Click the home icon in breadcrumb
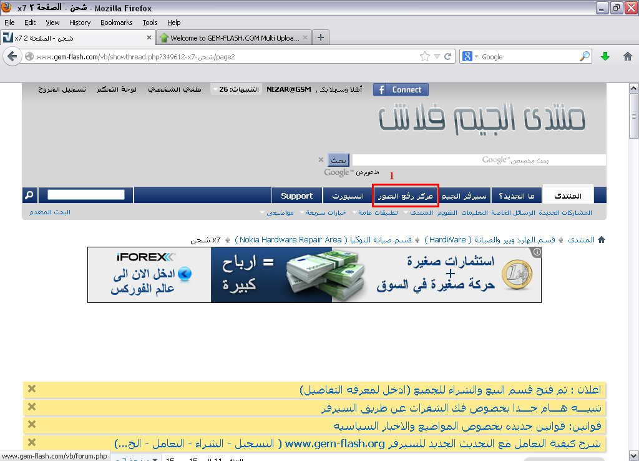639x461 pixels. (x=602, y=240)
